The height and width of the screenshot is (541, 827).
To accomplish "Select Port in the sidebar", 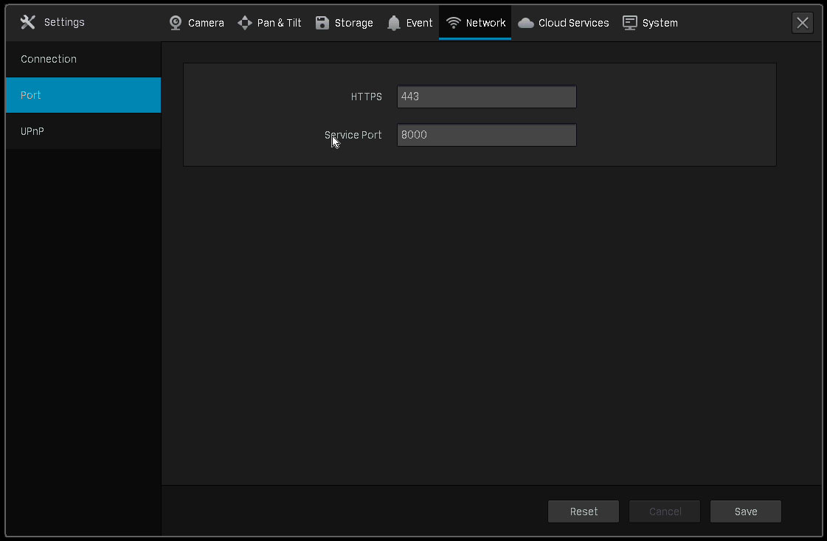I will [83, 95].
